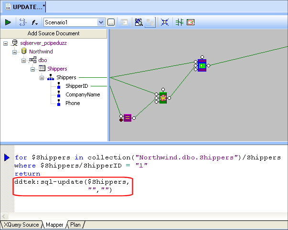The width and height of the screenshot is (288, 230).
Task: Click the "return" keyword in code
Action: pos(27,174)
